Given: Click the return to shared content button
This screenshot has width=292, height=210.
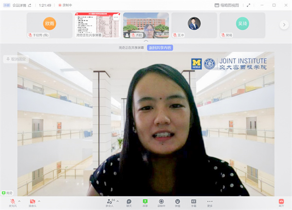Looking at the screenshot, I should 160,48.
